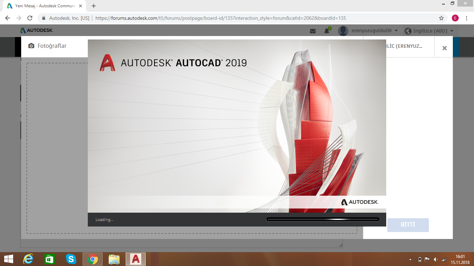Click the padlock icon in address bar
Viewport: 474px width, 266px height.
[44, 18]
